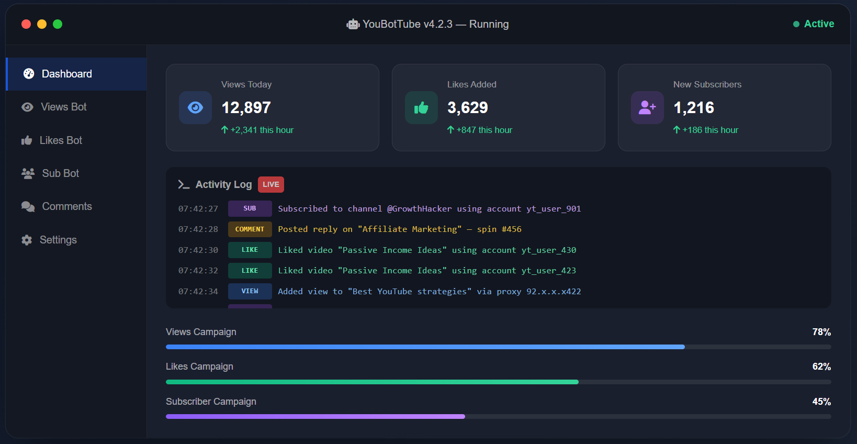Screen dimensions: 857x444
Task: Go to Likes Bot page
Action: pyautogui.click(x=76, y=140)
